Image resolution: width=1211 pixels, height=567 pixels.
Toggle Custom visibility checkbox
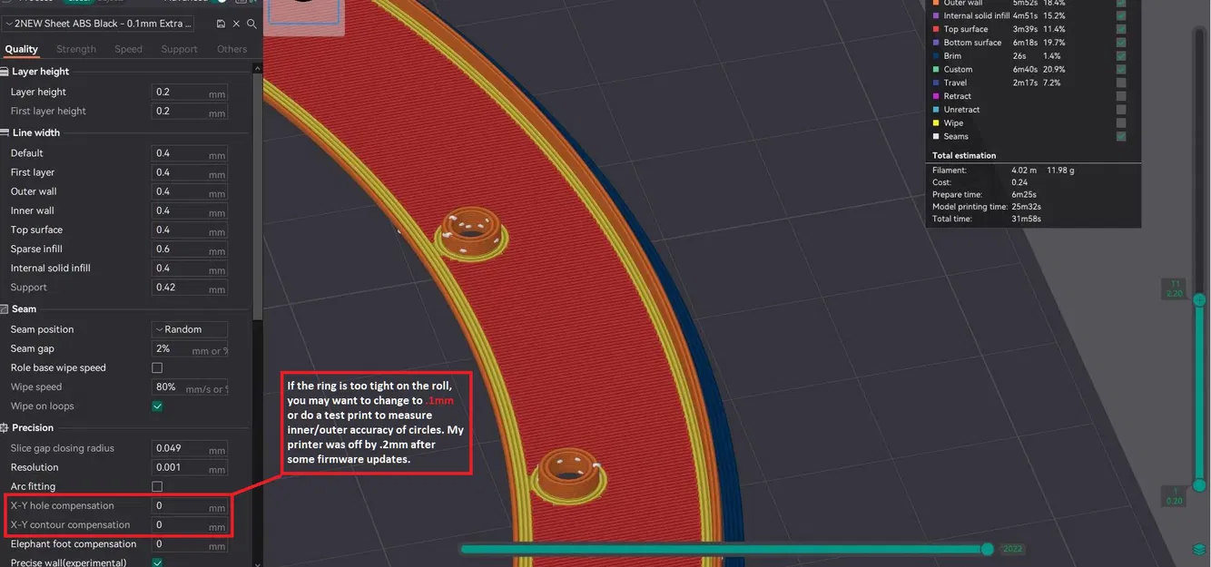coord(1121,69)
